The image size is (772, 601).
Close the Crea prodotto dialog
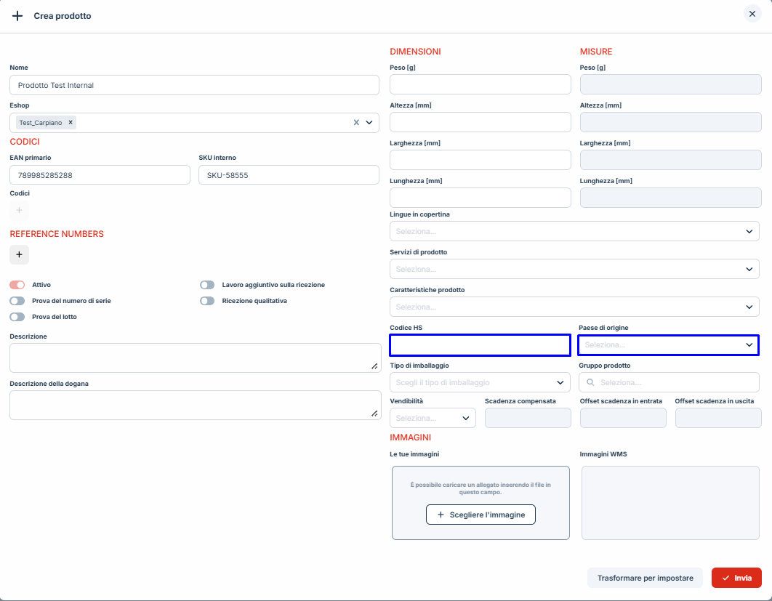click(752, 14)
